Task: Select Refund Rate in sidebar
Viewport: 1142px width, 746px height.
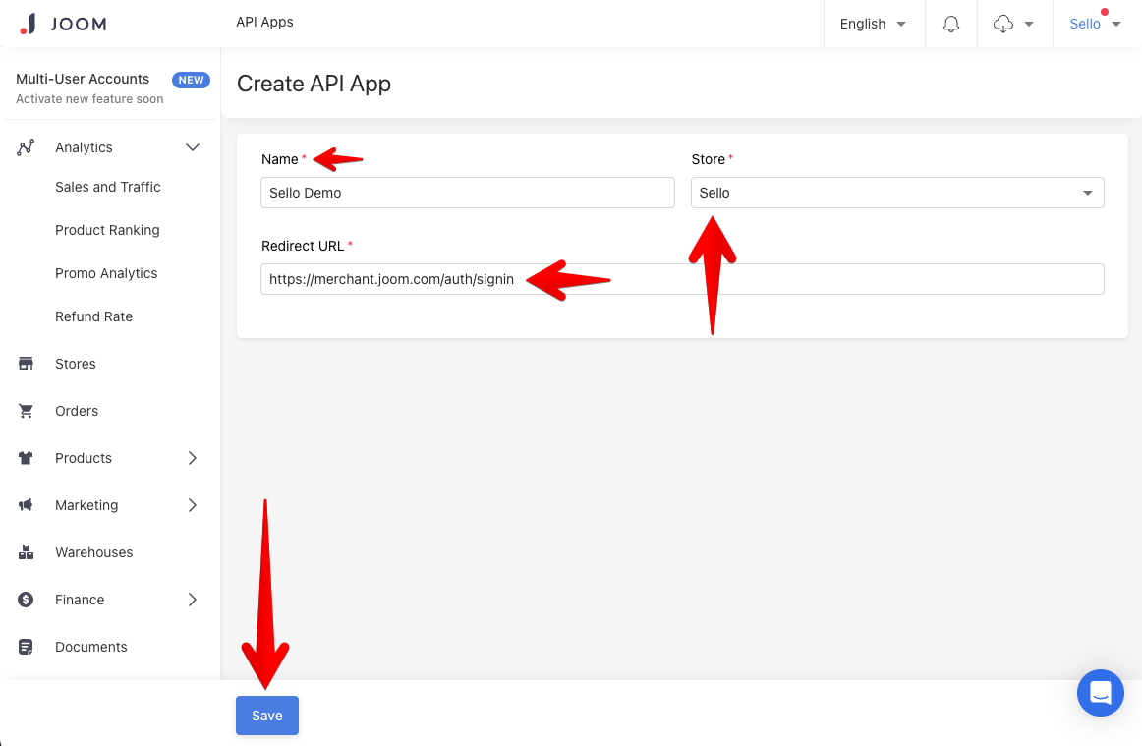Action: (x=94, y=316)
